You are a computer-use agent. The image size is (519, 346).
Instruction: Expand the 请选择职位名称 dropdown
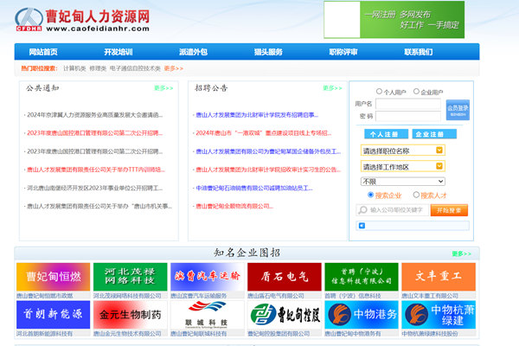[x=403, y=151]
